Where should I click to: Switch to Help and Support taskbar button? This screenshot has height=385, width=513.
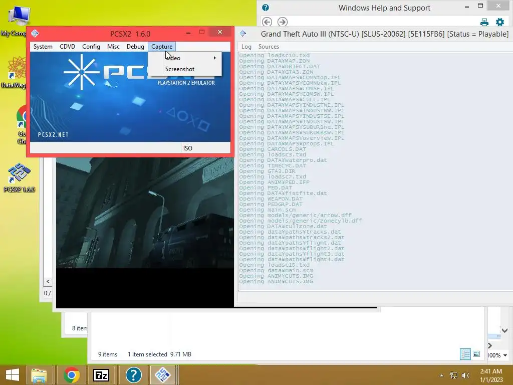tap(133, 375)
